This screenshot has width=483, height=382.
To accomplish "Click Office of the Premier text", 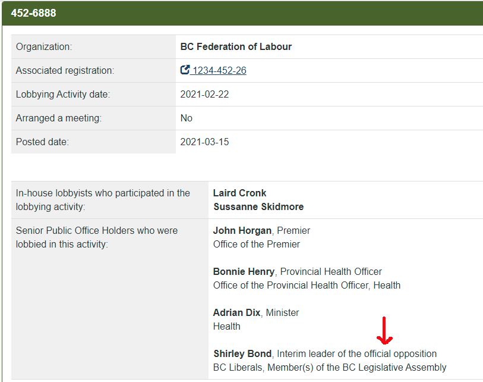I will pos(256,244).
